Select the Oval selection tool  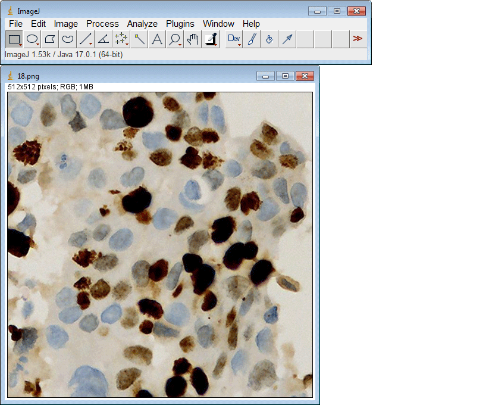(32, 39)
